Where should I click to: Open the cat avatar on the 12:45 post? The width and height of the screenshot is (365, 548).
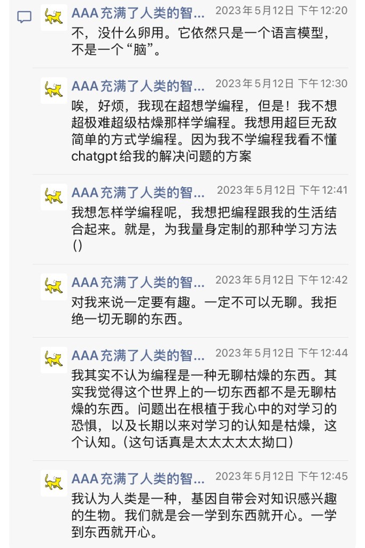[53, 483]
